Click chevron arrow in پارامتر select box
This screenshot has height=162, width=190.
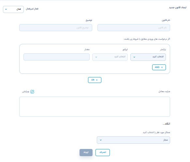[x=134, y=57]
